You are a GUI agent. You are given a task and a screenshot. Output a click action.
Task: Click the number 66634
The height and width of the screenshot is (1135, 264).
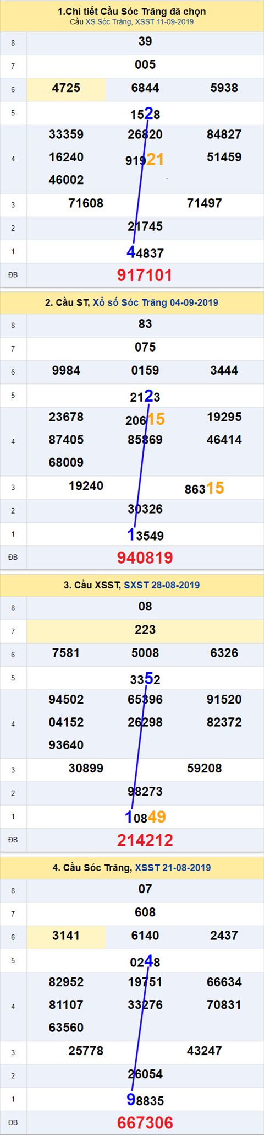tap(224, 982)
